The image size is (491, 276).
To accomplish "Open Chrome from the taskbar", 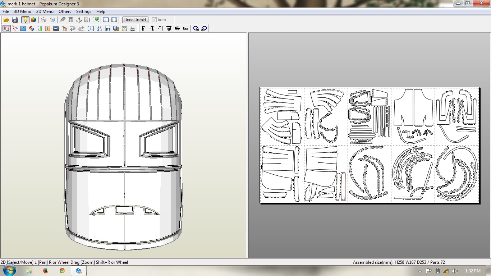I will point(62,271).
